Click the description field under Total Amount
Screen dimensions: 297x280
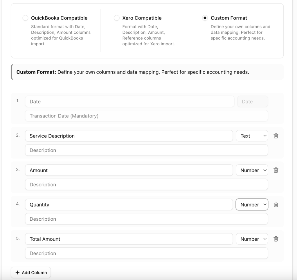[146, 253]
